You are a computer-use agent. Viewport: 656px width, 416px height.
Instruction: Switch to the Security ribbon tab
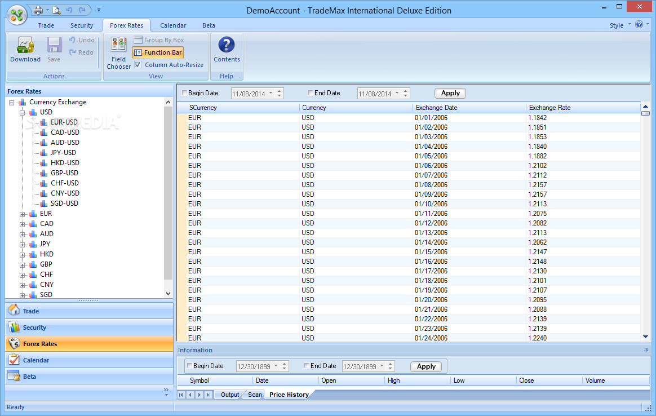[x=82, y=25]
